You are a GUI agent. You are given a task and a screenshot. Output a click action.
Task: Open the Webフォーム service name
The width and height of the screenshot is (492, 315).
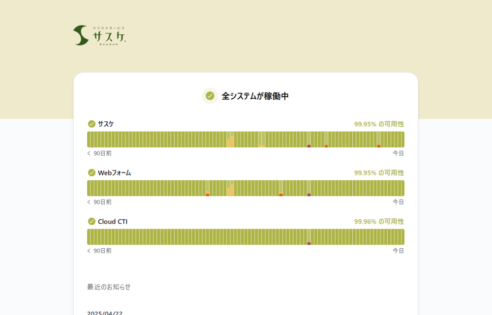(114, 172)
